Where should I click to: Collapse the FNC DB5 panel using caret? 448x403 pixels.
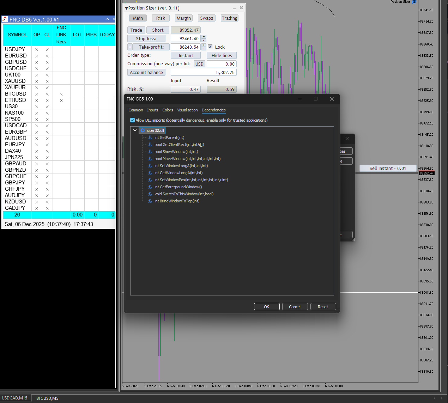pos(107,19)
